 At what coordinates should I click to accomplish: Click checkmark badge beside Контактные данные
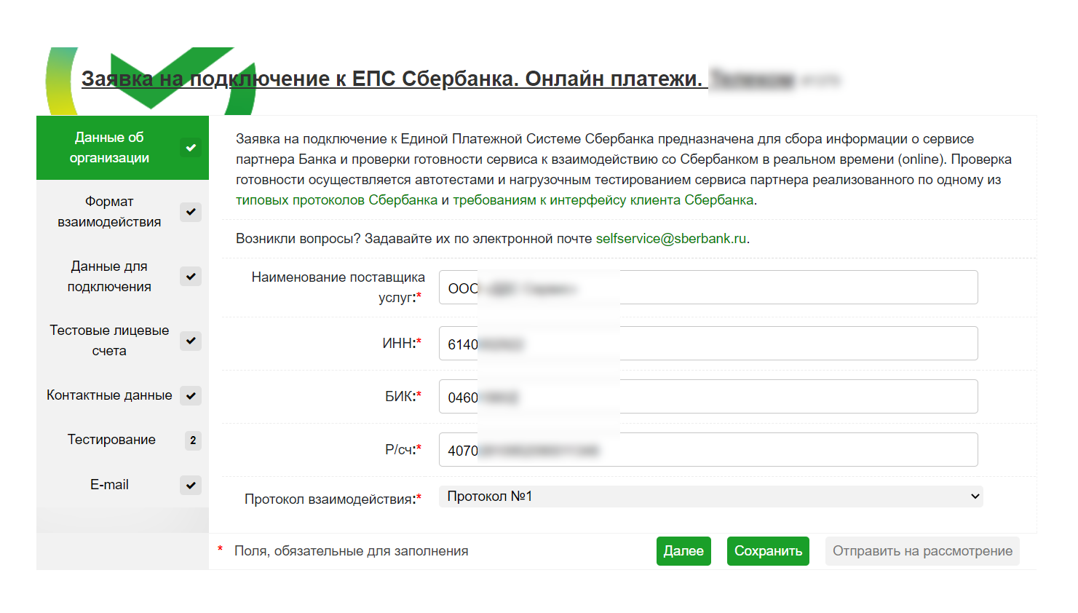pyautogui.click(x=190, y=396)
